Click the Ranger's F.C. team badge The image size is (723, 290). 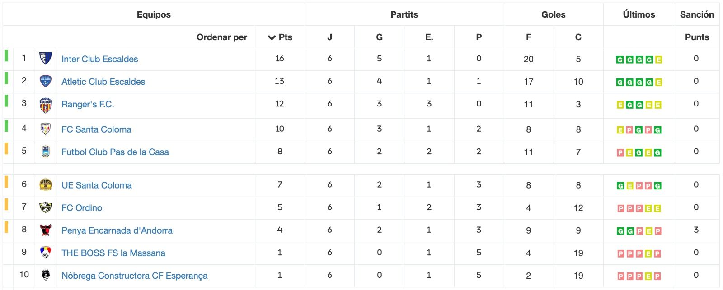coord(46,105)
